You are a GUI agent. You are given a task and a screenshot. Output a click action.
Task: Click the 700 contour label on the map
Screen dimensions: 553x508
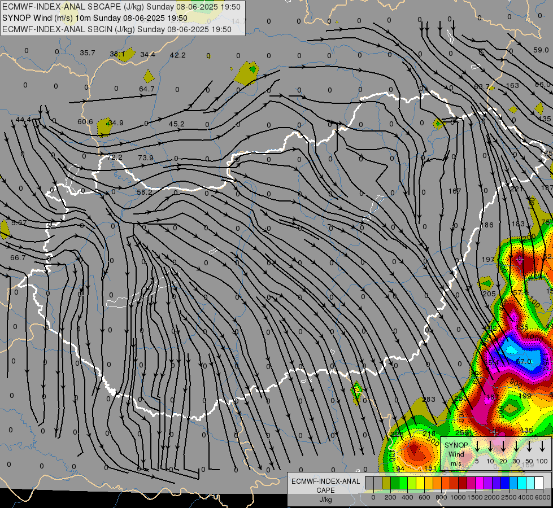(x=460, y=417)
